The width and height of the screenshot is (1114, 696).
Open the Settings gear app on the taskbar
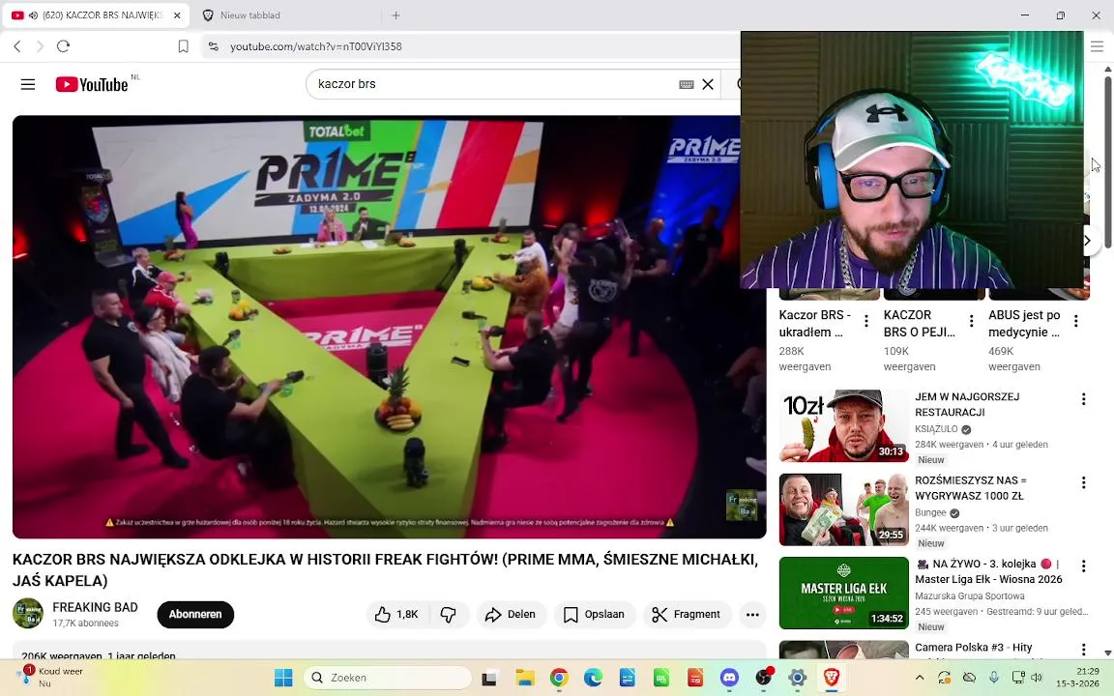click(x=797, y=679)
